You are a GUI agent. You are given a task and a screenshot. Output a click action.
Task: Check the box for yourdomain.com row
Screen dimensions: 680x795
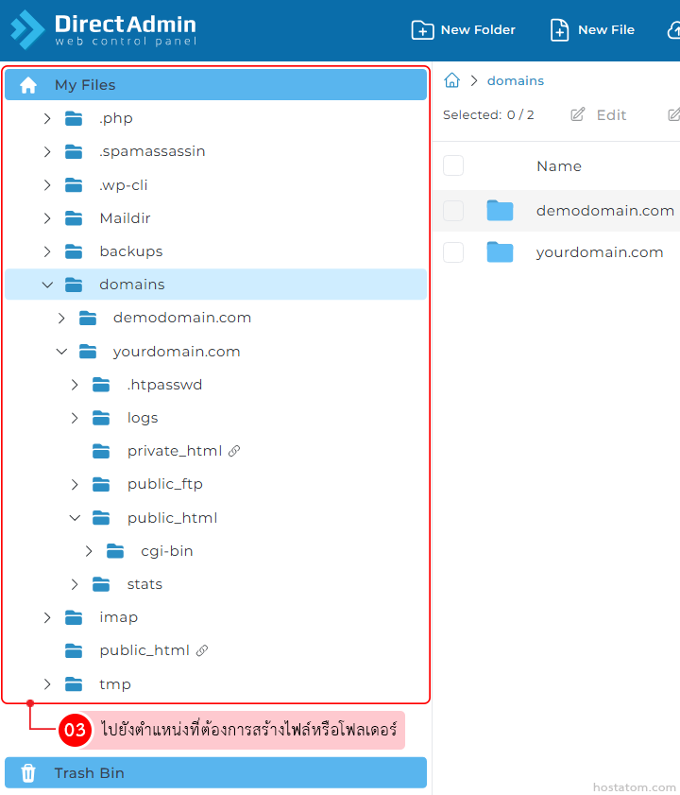453,252
